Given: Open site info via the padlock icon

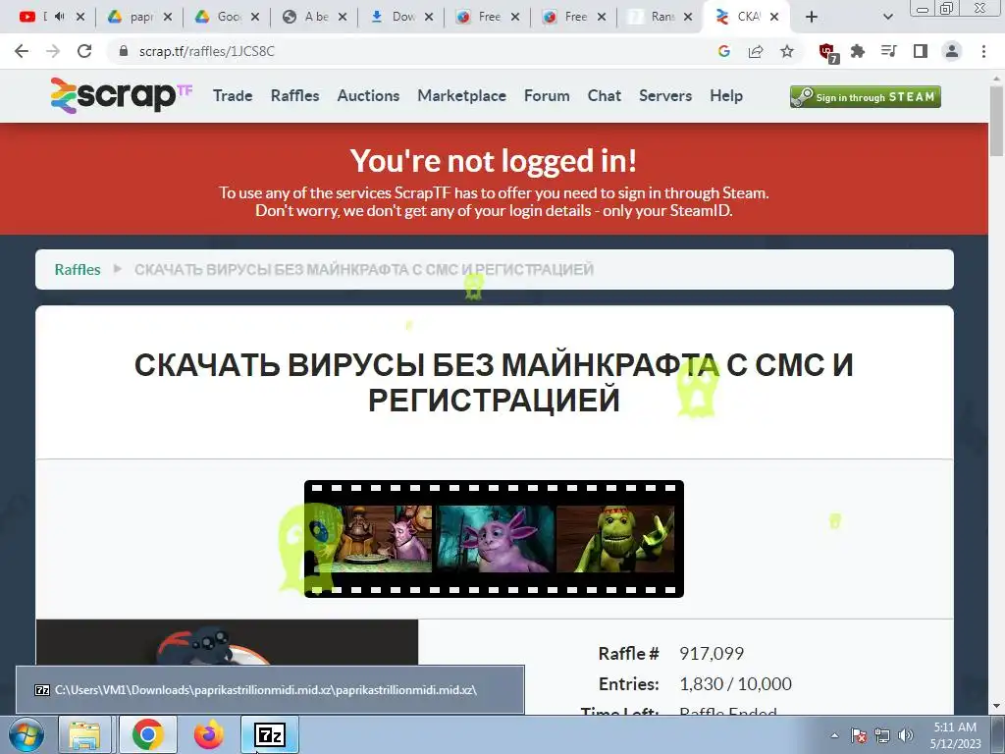Looking at the screenshot, I should pos(124,51).
